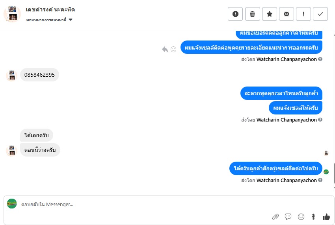Click help icon next to last Watcharin Chanpanyachon
This screenshot has height=225, width=335.
[x=320, y=180]
